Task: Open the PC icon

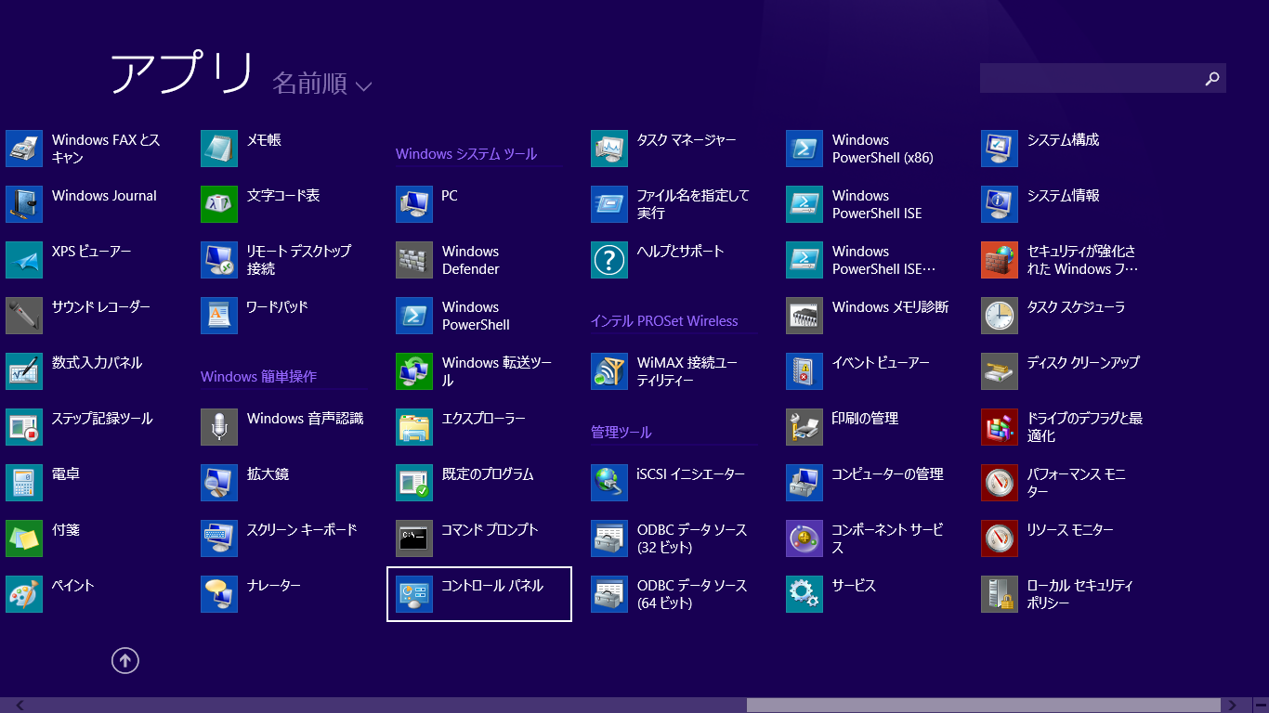Action: [x=414, y=204]
